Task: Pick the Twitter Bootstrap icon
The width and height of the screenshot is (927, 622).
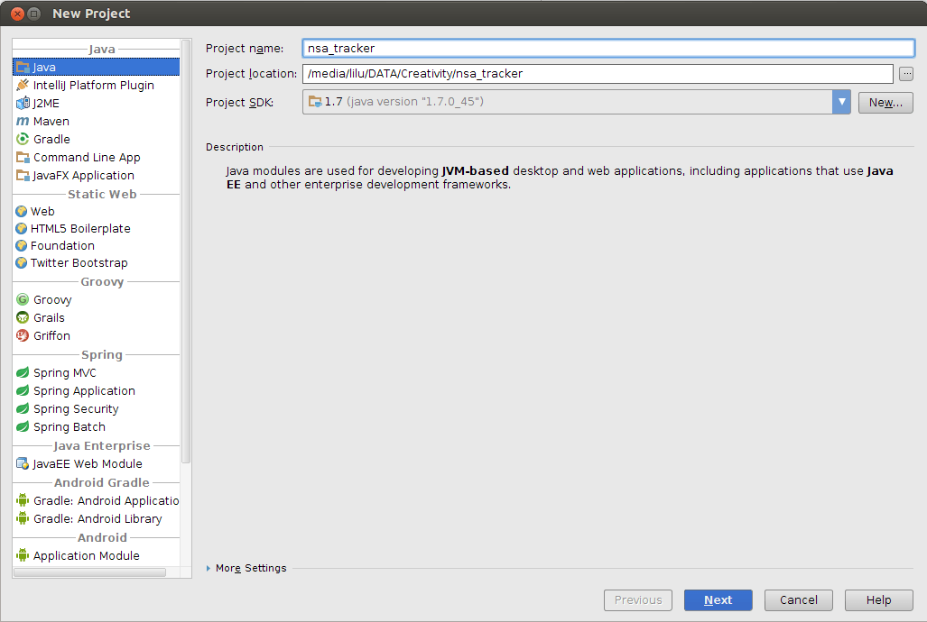Action: (22, 262)
